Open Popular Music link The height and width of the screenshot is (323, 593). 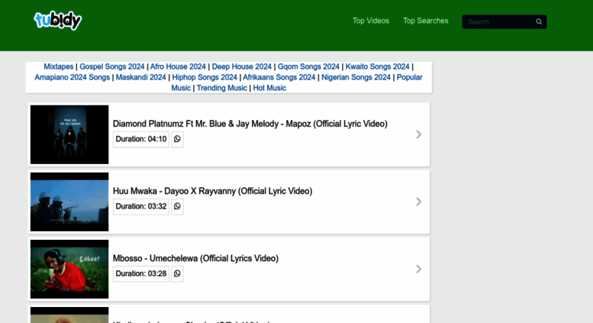click(x=409, y=77)
